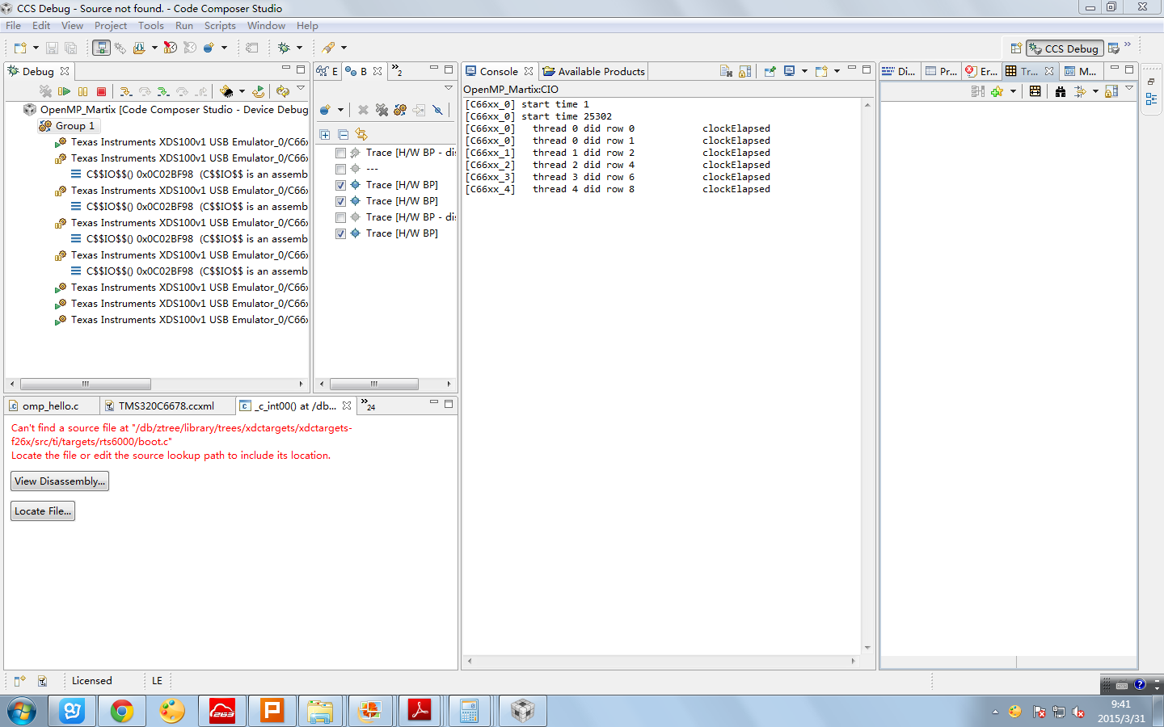
Task: Click the Expand All icon in Breakpoints view
Action: 324,134
